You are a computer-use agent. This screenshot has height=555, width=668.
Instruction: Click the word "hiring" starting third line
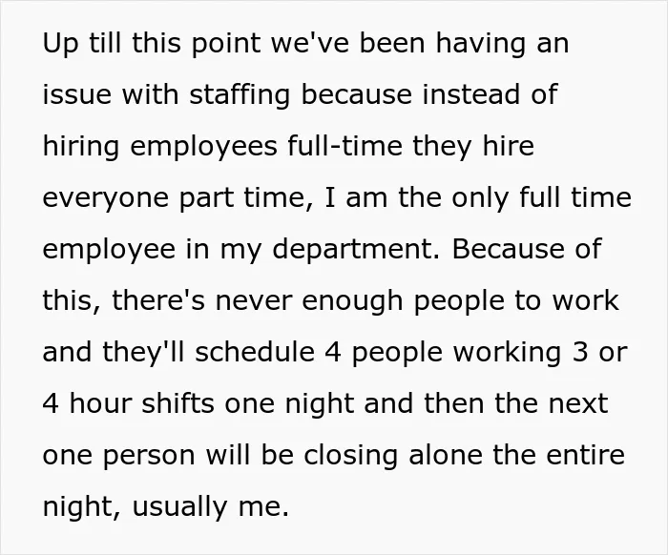81,147
